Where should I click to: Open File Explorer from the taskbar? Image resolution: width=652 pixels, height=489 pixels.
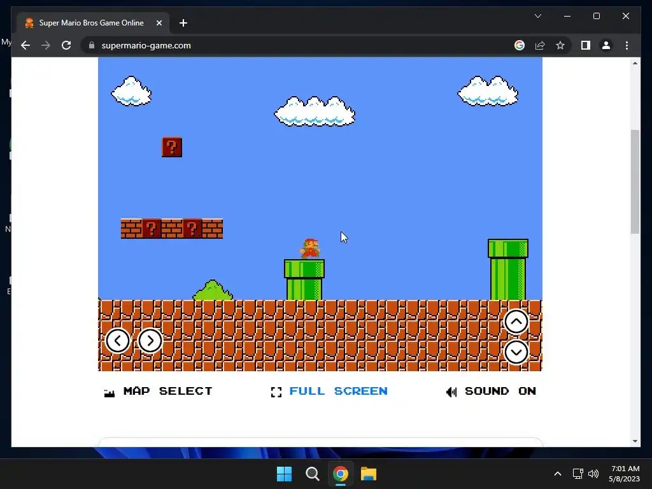pos(369,474)
